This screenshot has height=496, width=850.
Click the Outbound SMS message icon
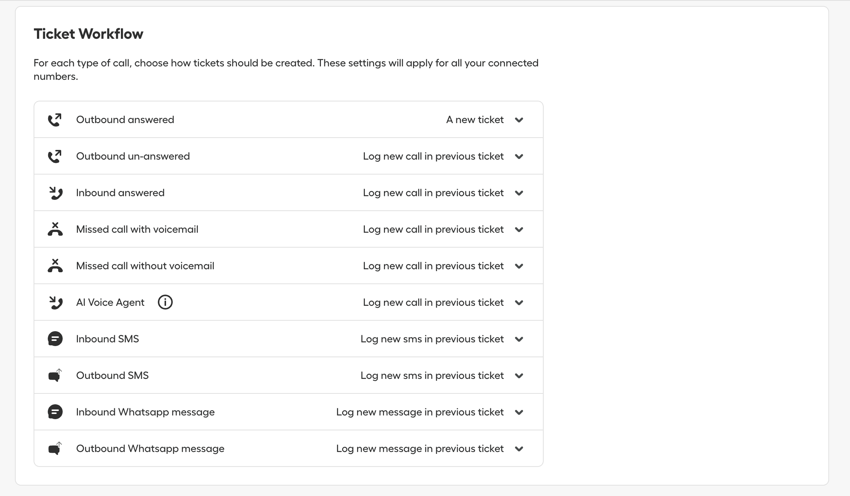[x=54, y=375]
